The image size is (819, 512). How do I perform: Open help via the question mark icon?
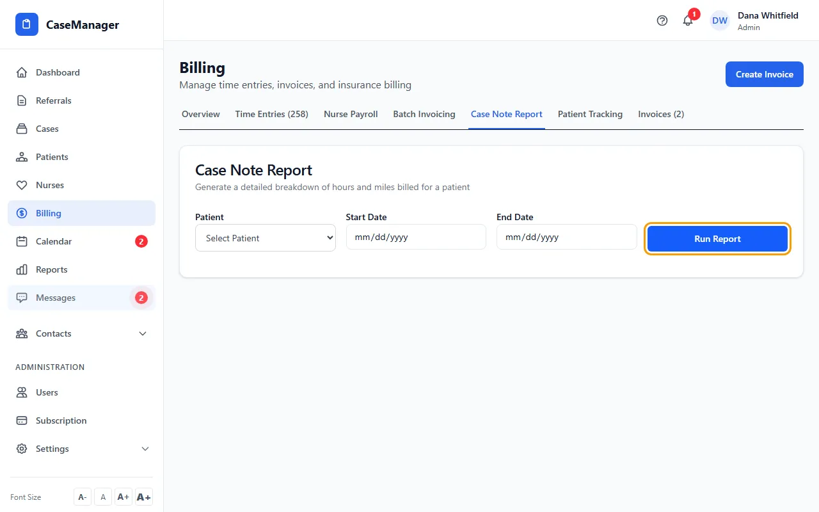662,20
